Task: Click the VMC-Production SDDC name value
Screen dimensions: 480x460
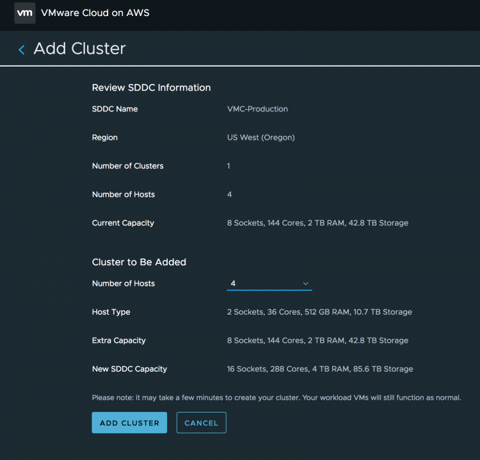Action: tap(257, 109)
